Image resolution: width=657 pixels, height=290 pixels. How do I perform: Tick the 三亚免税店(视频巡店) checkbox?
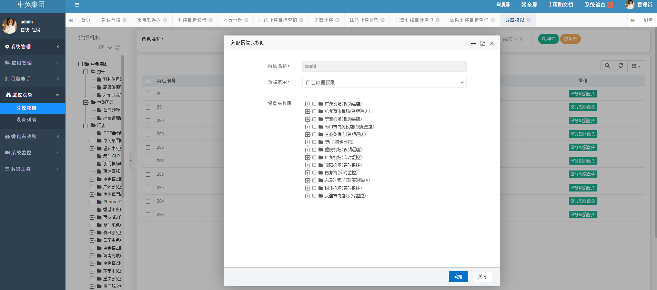pos(314,134)
